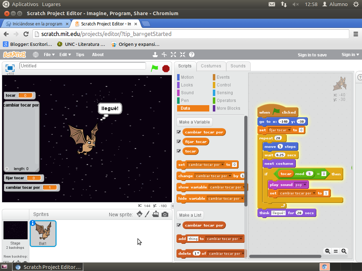Uncheck the 'fijar tocar' variable checkbox
The width and height of the screenshot is (362, 271).
pos(179,141)
